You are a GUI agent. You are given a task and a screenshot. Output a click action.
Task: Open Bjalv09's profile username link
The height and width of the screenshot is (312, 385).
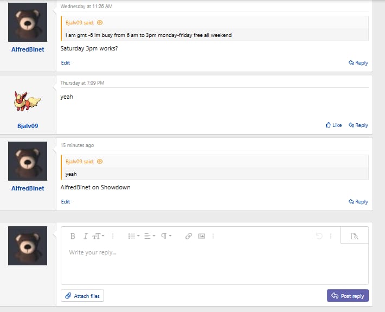pyautogui.click(x=28, y=126)
